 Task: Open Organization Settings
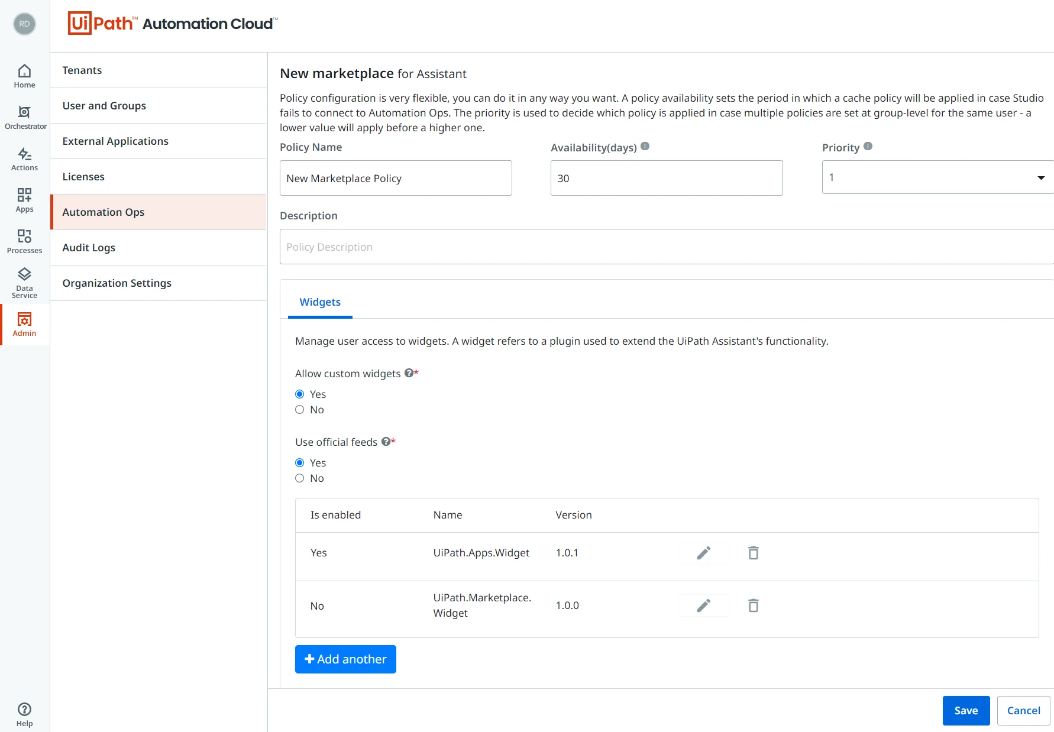159,283
